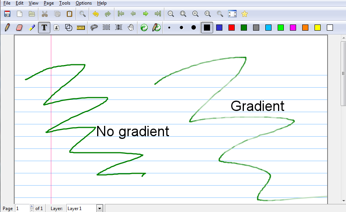Viewport: 346px width, 212px height.
Task: Open the Tools menu
Action: [x=65, y=3]
